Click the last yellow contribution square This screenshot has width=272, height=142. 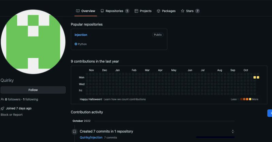(258, 78)
